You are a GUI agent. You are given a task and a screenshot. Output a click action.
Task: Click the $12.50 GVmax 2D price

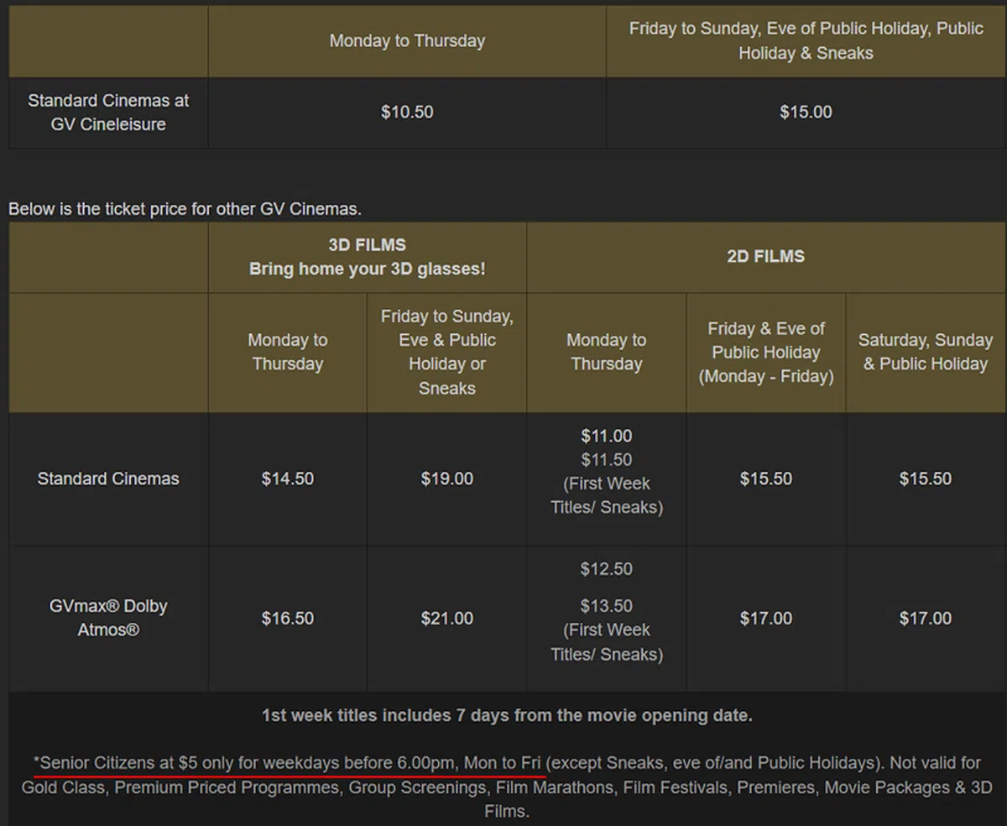click(x=606, y=569)
